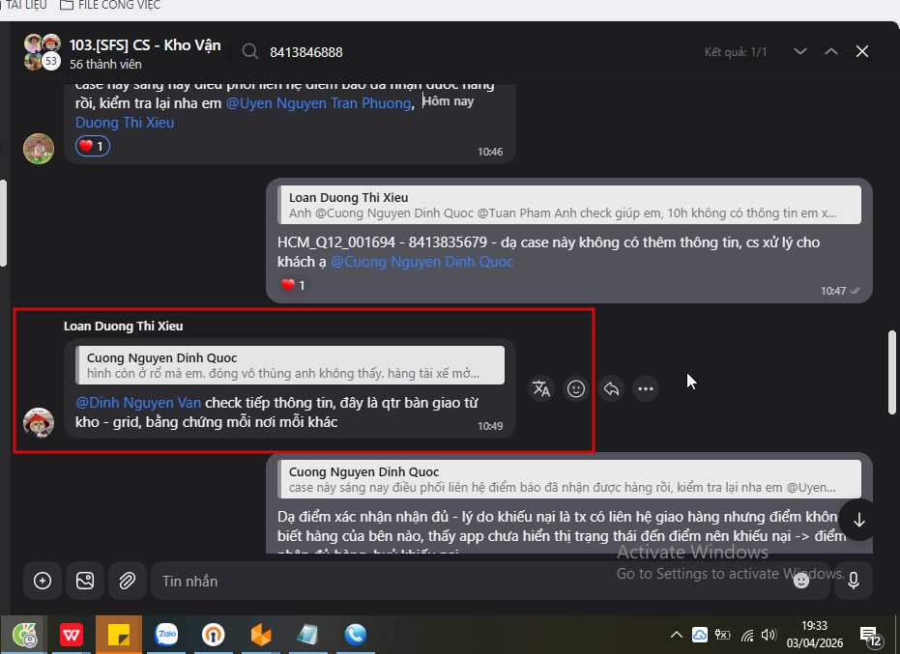Click the heart reaction on 10:47 message
Viewport: 900px width, 654px height.
[294, 285]
